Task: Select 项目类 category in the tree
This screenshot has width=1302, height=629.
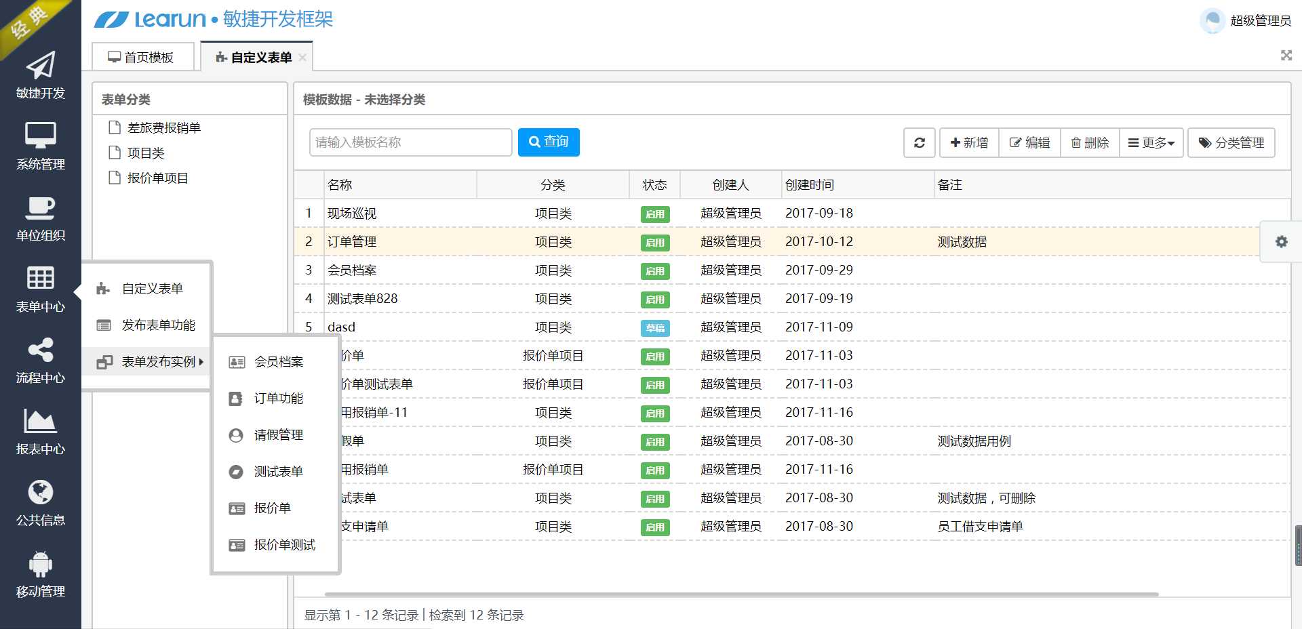Action: coord(146,153)
